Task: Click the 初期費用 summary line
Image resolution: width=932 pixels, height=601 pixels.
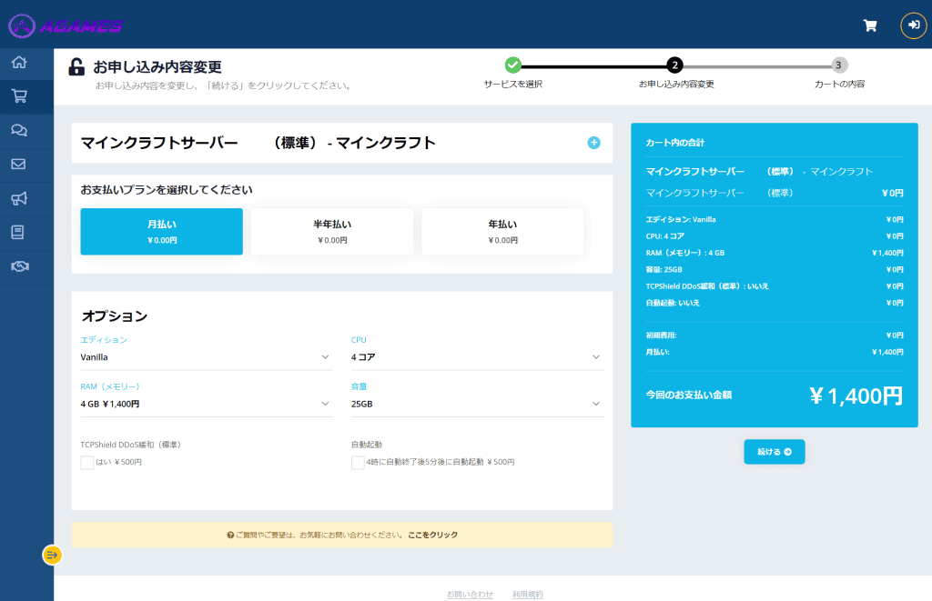Action: [775, 336]
